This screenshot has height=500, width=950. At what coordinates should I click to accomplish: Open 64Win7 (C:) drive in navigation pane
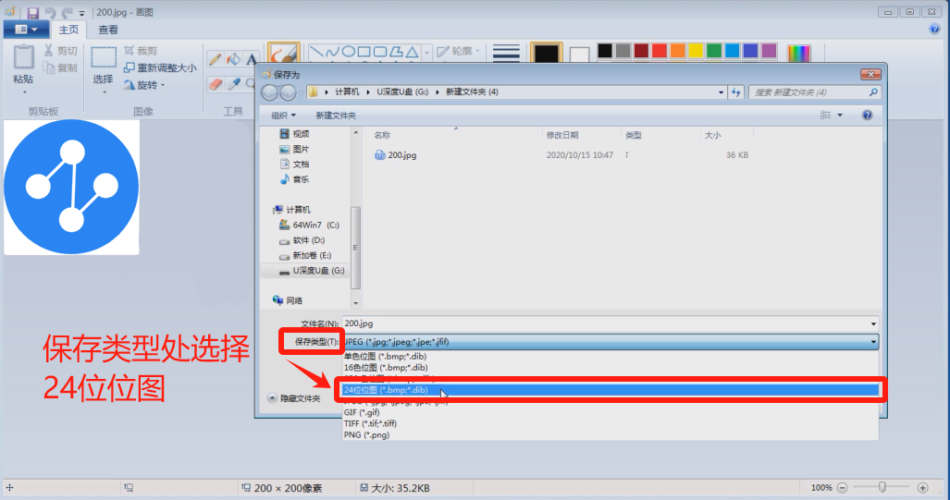click(315, 225)
